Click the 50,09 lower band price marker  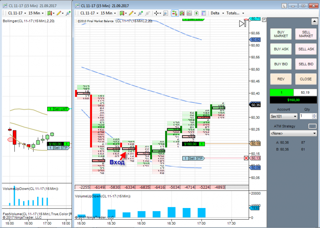[255, 168]
